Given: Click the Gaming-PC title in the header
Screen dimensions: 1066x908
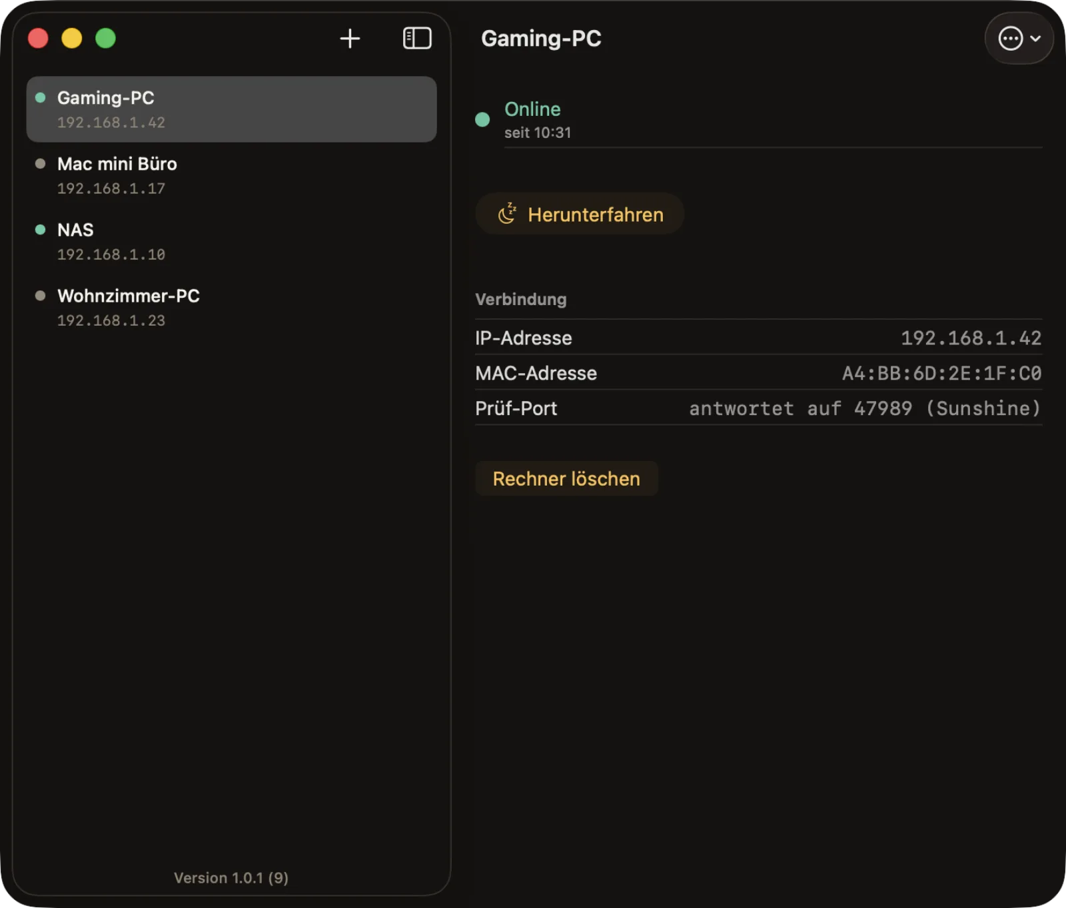Looking at the screenshot, I should pos(541,39).
